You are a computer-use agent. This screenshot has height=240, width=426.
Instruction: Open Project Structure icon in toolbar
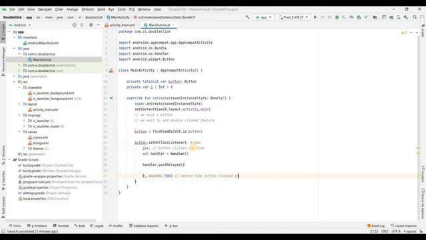[375, 17]
